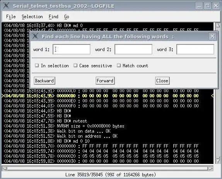Click the 'H8 OK# md 0' first line
The width and height of the screenshot is (222, 179).
coord(43,26)
